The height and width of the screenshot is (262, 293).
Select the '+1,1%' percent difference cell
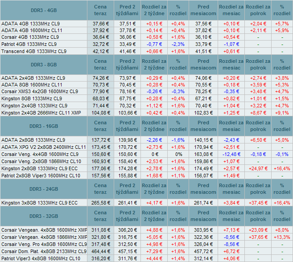coord(178,176)
